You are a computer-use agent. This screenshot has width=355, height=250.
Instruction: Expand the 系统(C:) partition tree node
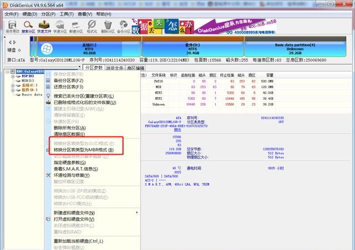(12, 85)
